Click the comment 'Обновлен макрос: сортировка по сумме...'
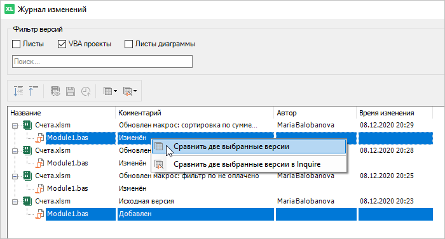The image size is (445, 239). pos(188,125)
